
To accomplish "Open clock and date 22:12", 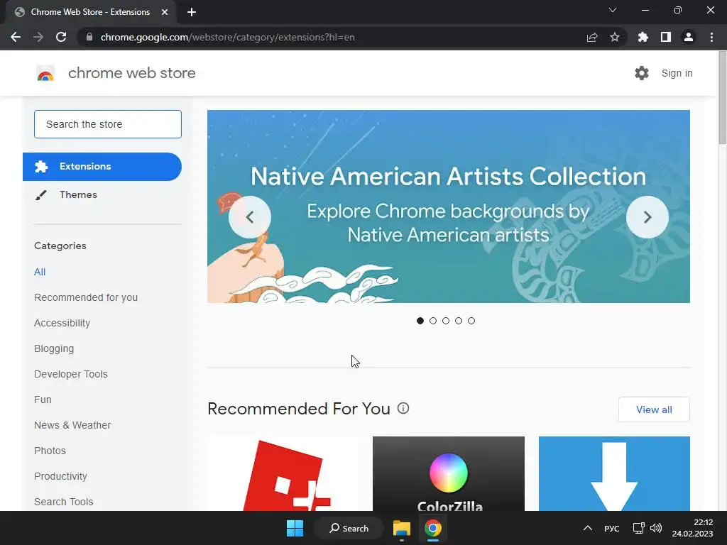I will tap(692, 528).
